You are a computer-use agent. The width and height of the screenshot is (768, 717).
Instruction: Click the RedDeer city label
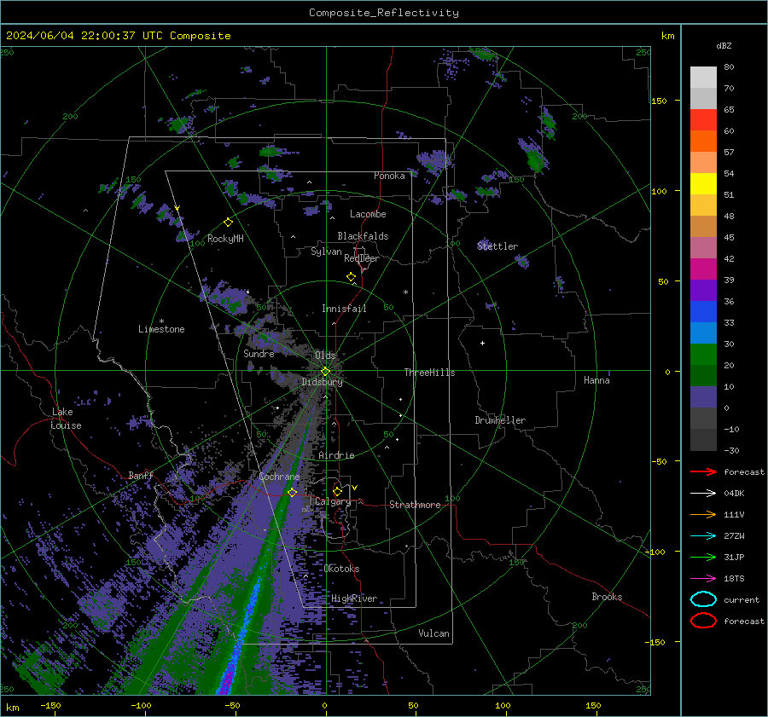point(362,258)
